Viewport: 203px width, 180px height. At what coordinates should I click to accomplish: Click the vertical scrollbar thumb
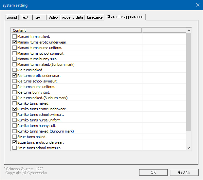(x=189, y=82)
